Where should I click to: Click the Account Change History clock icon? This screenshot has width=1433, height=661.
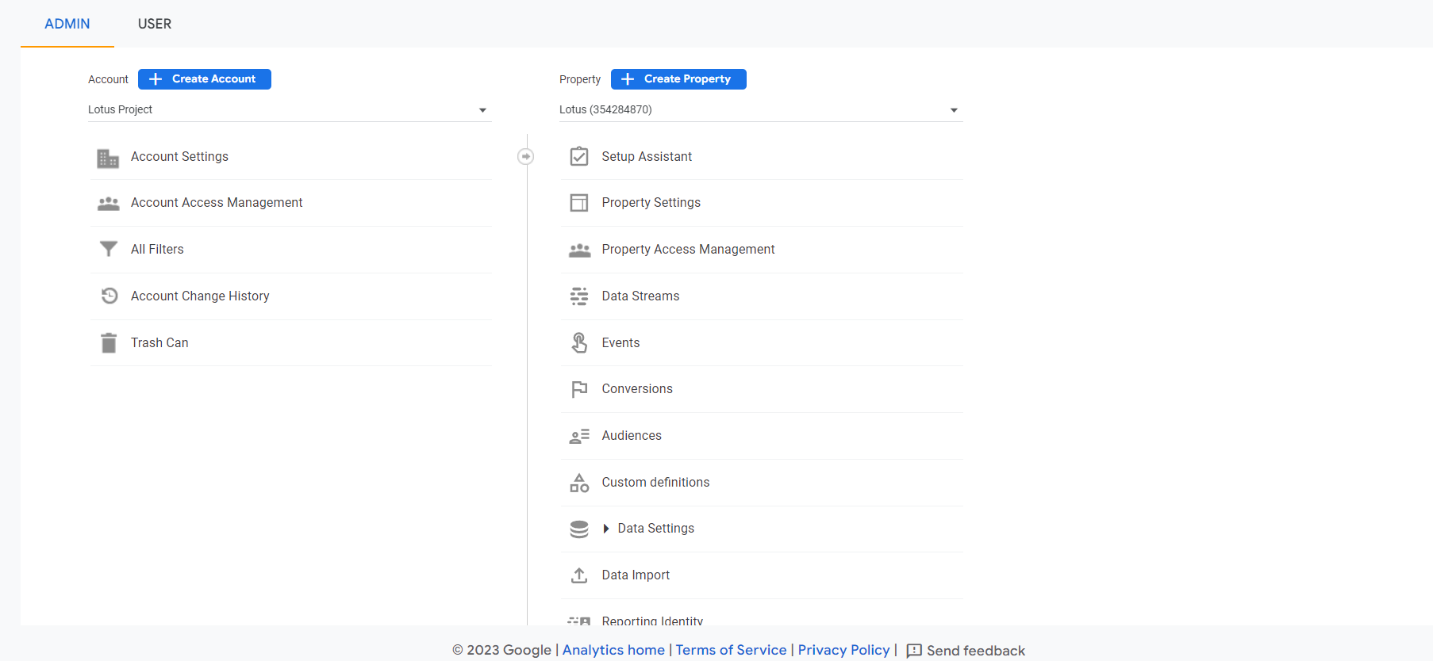[x=109, y=296]
